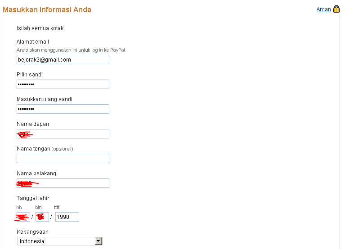Focus the Nama belakang text field
Screen dimensions: 345x249
[63, 183]
